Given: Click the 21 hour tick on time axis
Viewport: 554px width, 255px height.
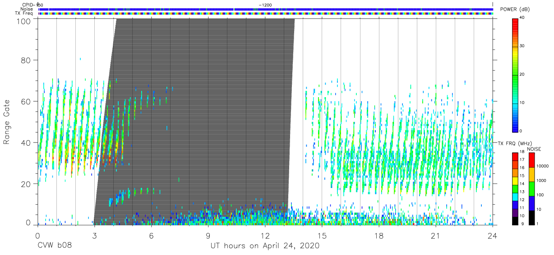Looking at the screenshot, I should tap(435, 236).
